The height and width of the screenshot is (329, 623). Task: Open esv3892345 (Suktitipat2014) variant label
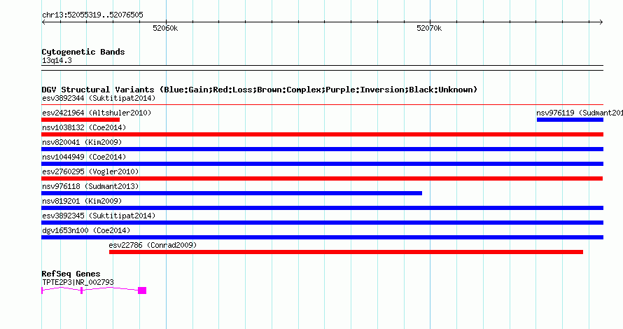pos(99,216)
